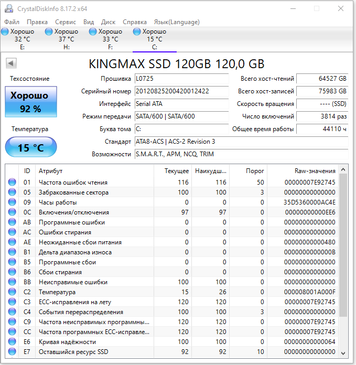This screenshot has height=365, width=356.
Task: Click the Стандарт ATA8-ACS field
Action: [x=241, y=142]
